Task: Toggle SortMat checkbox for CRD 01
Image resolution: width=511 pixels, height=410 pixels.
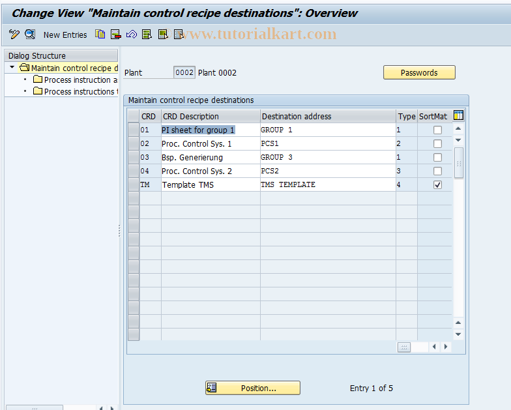Action: [437, 130]
